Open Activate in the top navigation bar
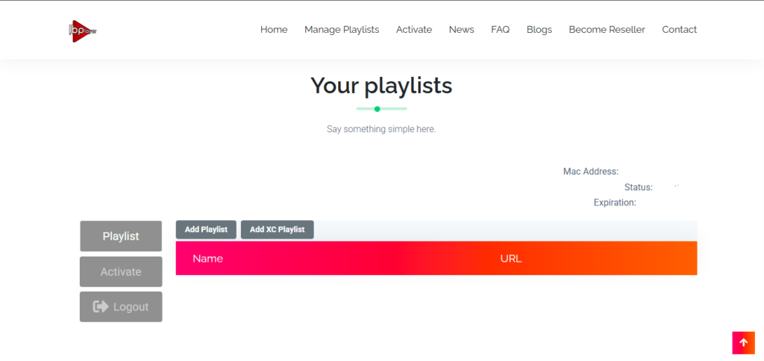The width and height of the screenshot is (764, 361). 414,30
